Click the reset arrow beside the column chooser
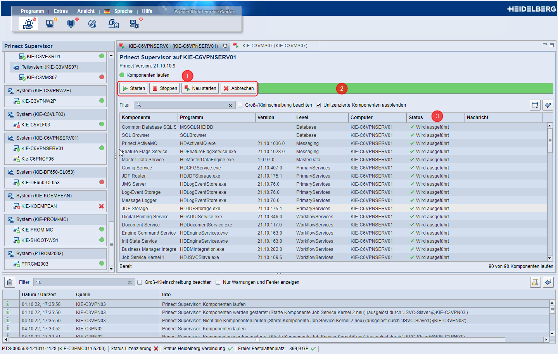This screenshot has height=354, width=558. point(548,105)
